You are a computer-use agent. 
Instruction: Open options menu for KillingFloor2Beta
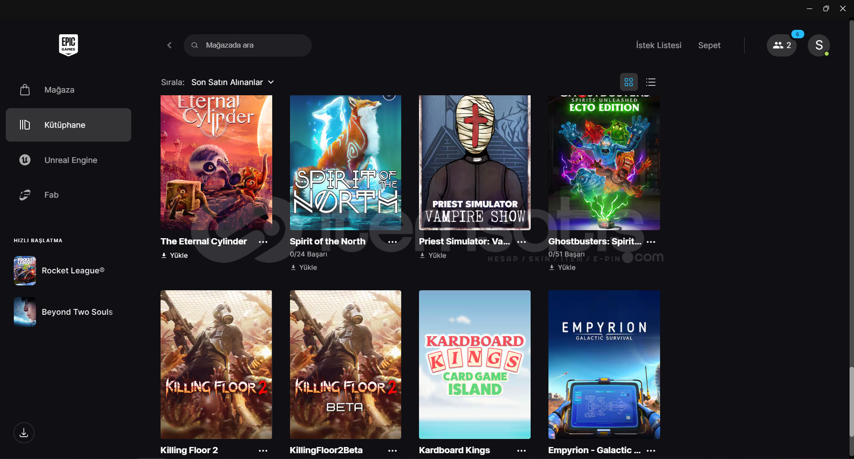pyautogui.click(x=392, y=451)
